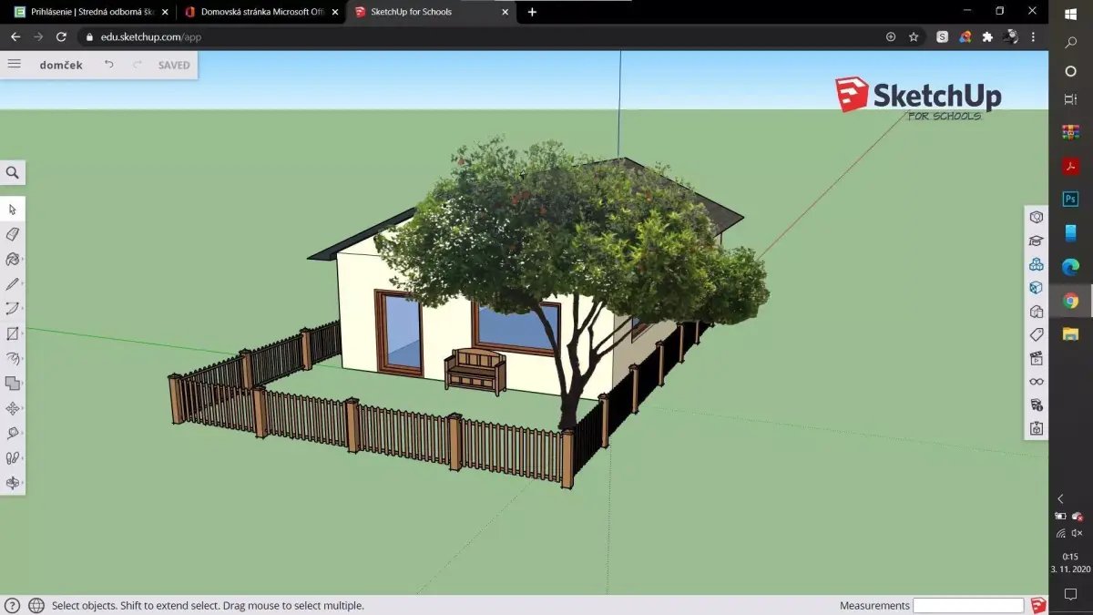1093x615 pixels.
Task: Open the Tags panel
Action: [x=1037, y=334]
